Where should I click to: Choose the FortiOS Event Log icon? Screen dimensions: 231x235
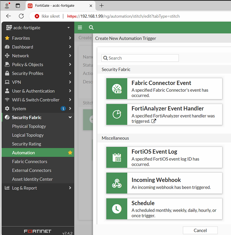(117, 157)
